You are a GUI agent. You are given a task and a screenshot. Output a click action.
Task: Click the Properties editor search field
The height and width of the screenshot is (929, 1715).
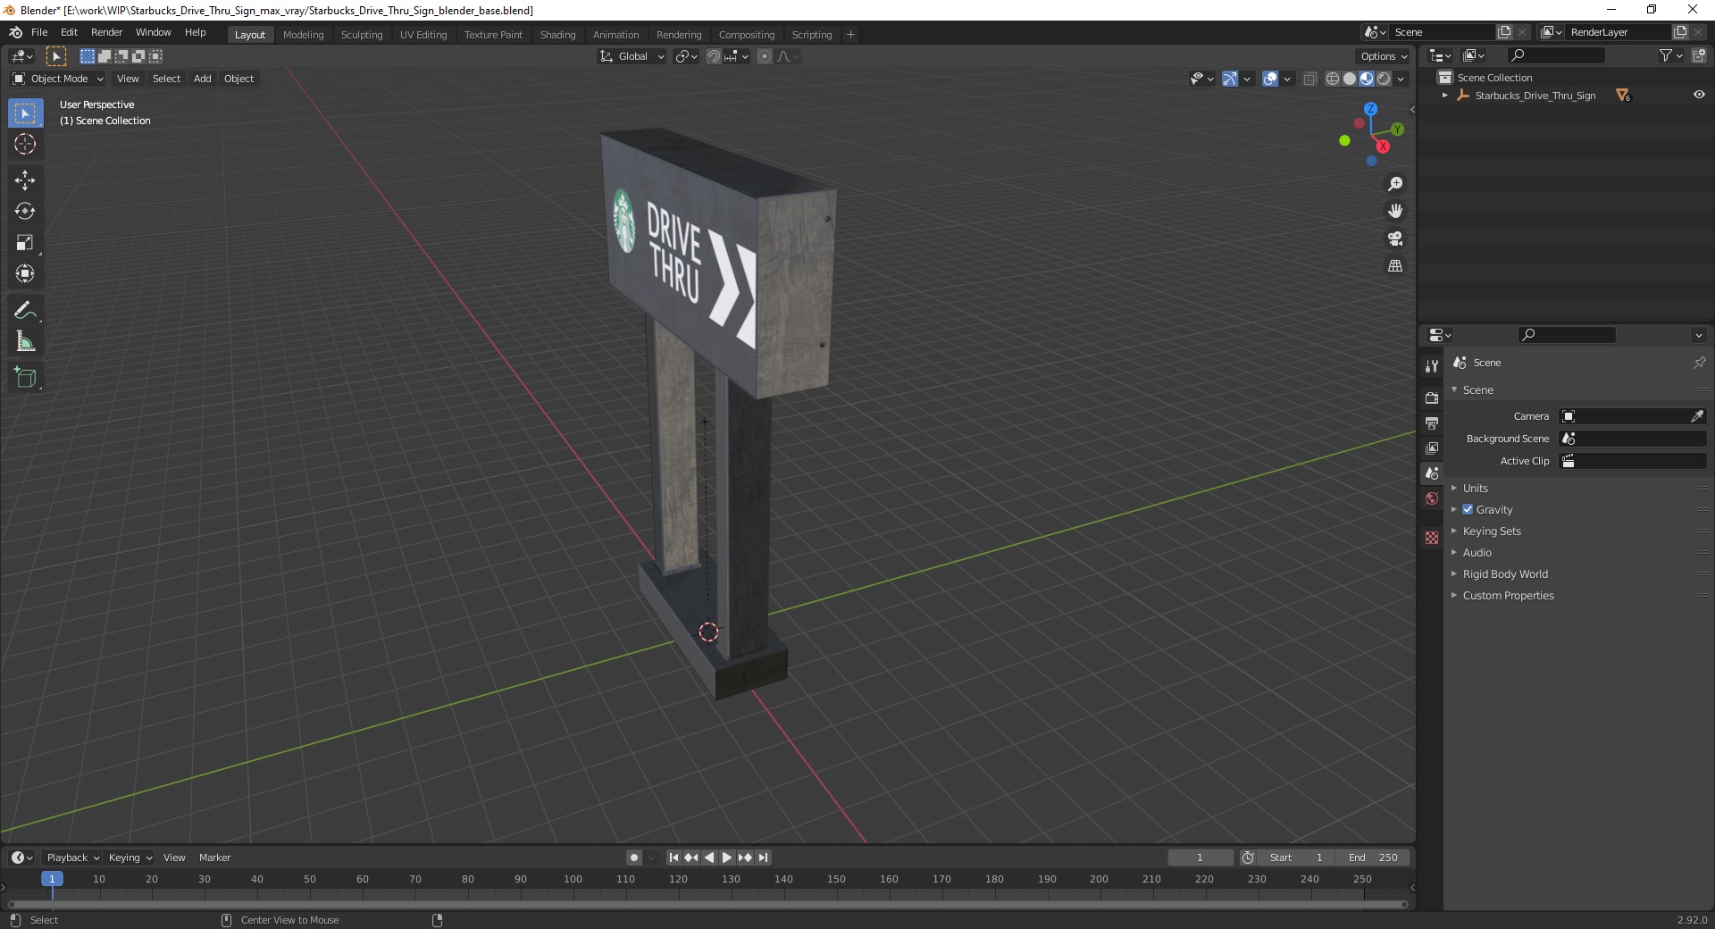(x=1567, y=335)
